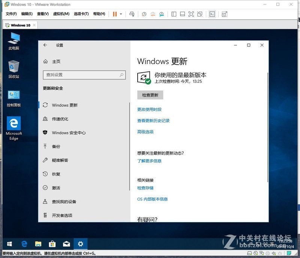Image resolution: width=300 pixels, height=258 pixels.
Task: Expand the suspend button dropdown arrow
Action: [x=121, y=14]
